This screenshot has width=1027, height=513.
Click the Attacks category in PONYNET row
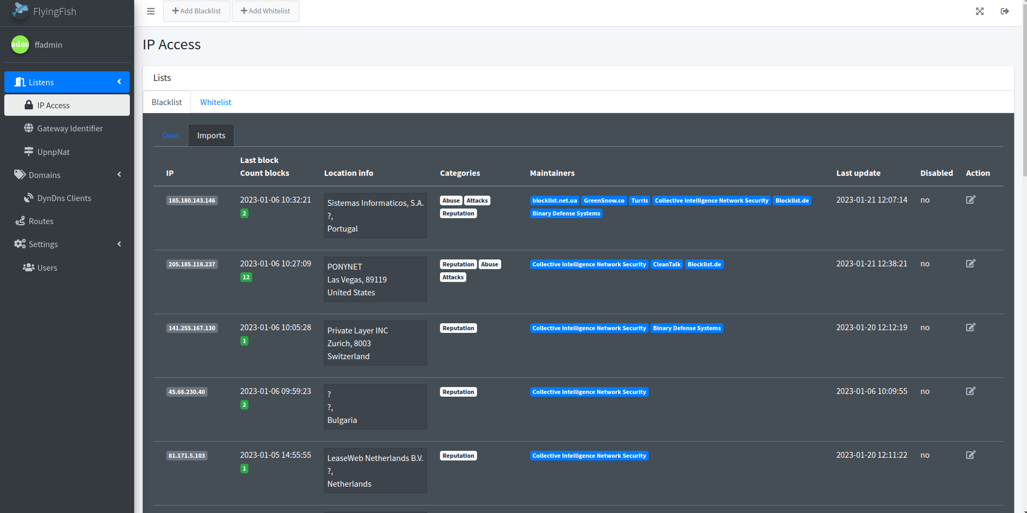453,277
